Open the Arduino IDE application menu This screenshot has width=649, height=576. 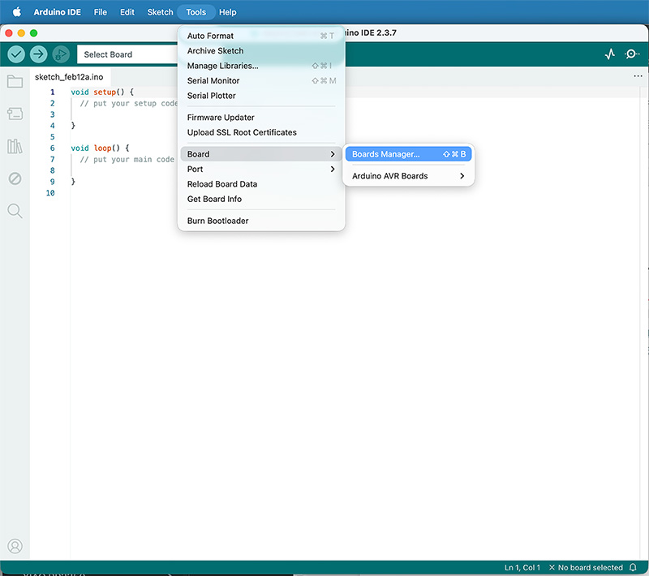tap(57, 12)
